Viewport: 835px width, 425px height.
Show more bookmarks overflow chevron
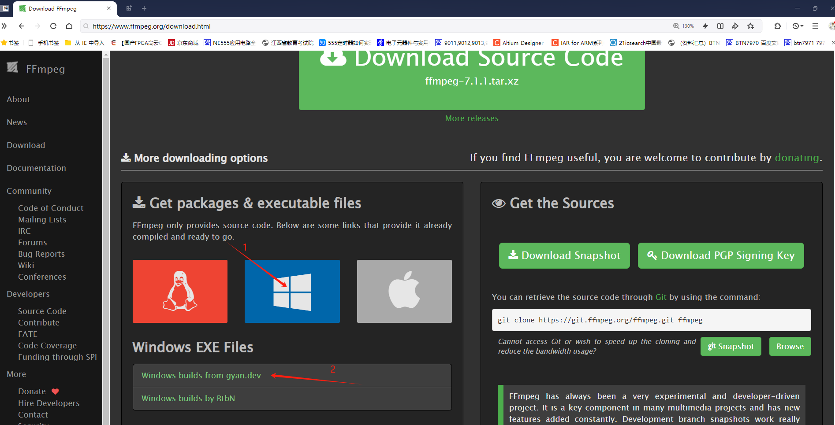[x=832, y=43]
